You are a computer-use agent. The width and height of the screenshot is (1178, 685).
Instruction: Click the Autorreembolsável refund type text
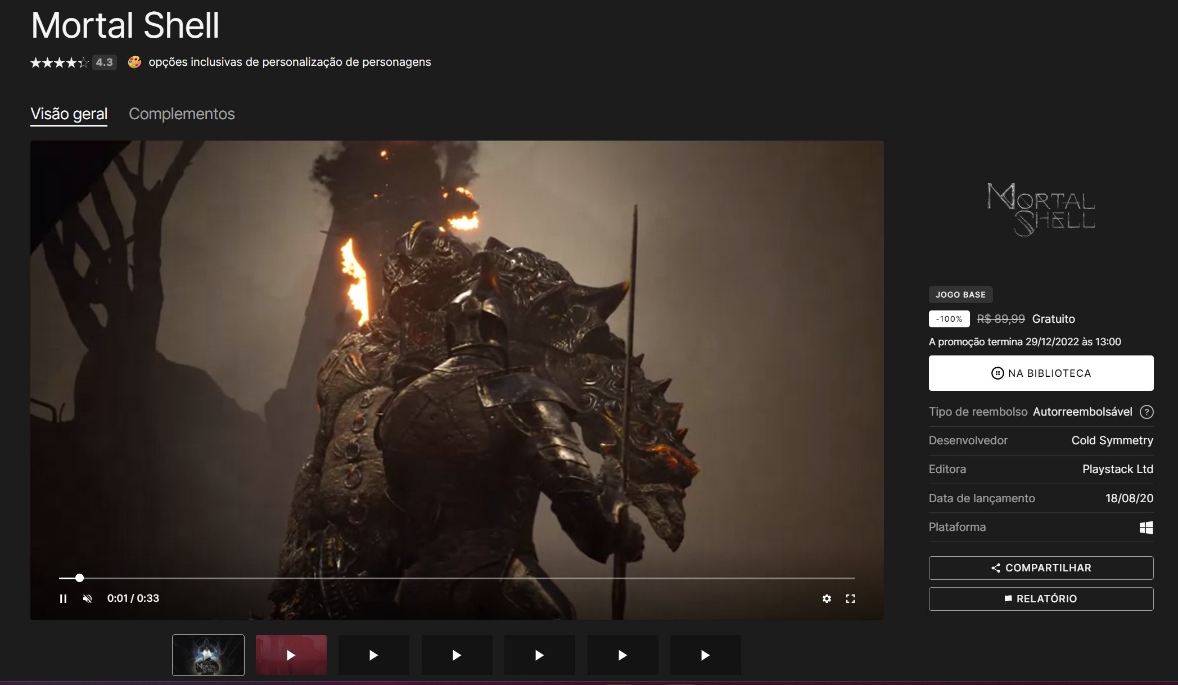click(x=1082, y=412)
